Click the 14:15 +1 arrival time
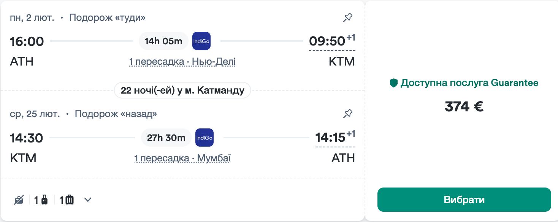Image resolution: width=558 pixels, height=222 pixels. 330,138
